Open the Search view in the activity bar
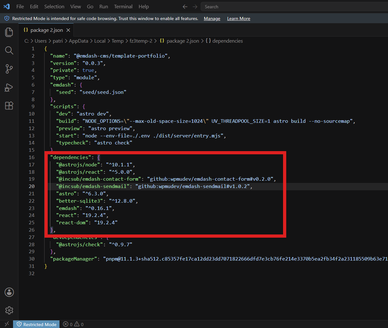 pyautogui.click(x=9, y=50)
